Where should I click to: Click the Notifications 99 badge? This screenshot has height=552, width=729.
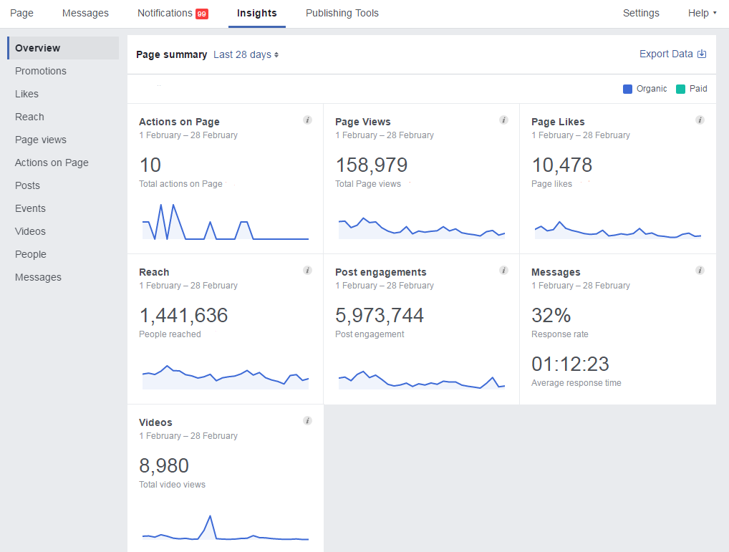tap(202, 14)
